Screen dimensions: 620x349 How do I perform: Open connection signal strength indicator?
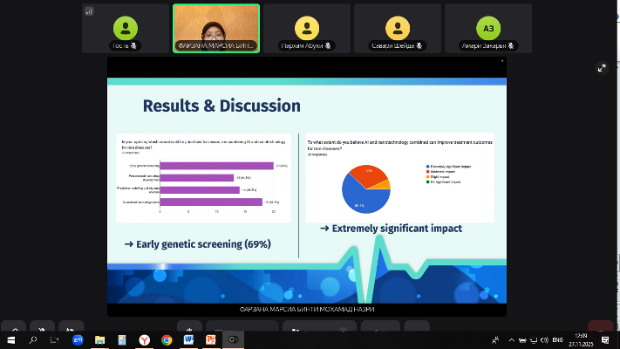pos(89,12)
